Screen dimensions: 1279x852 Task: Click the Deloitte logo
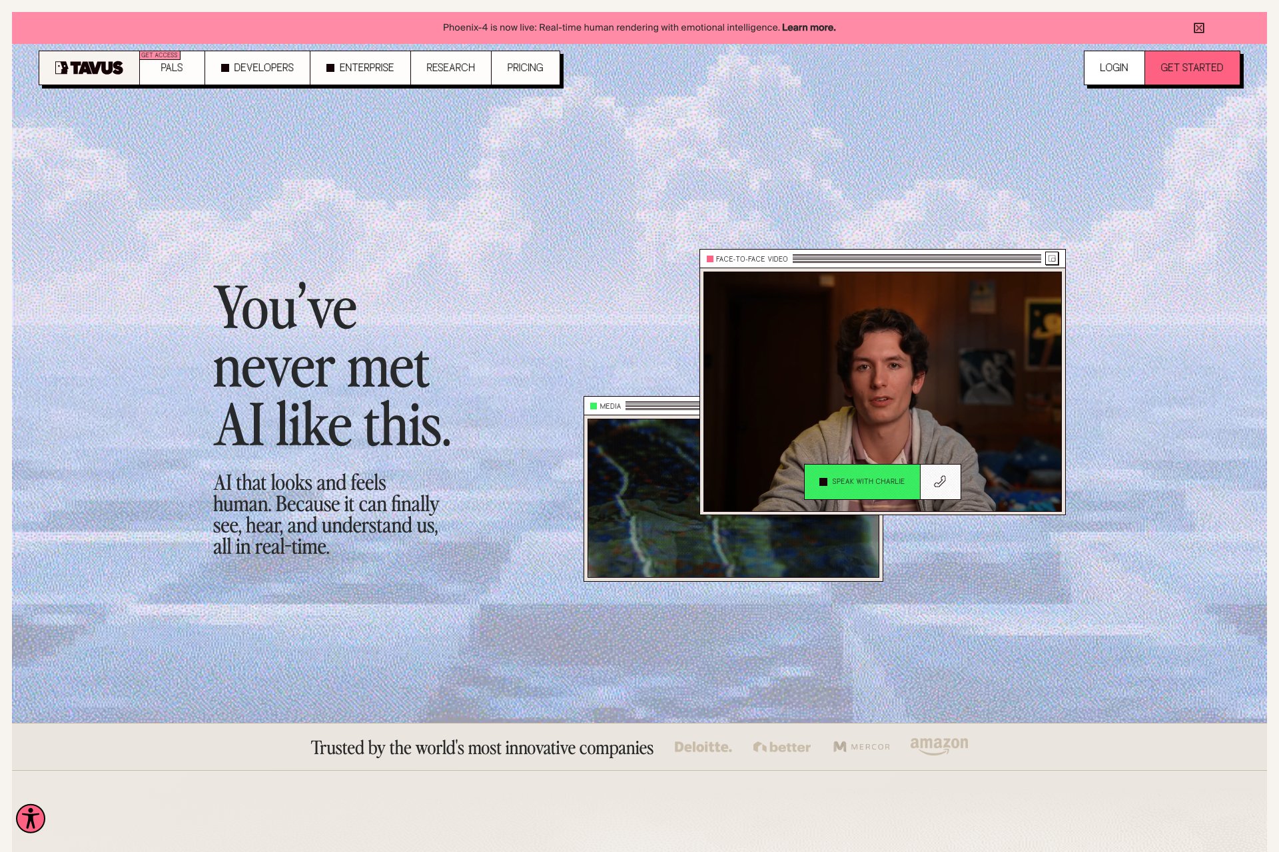pos(703,747)
